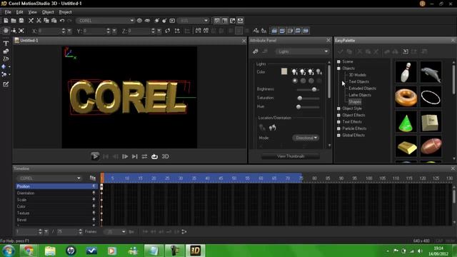Select Extruded Objects in EasyPalette tree

click(362, 89)
